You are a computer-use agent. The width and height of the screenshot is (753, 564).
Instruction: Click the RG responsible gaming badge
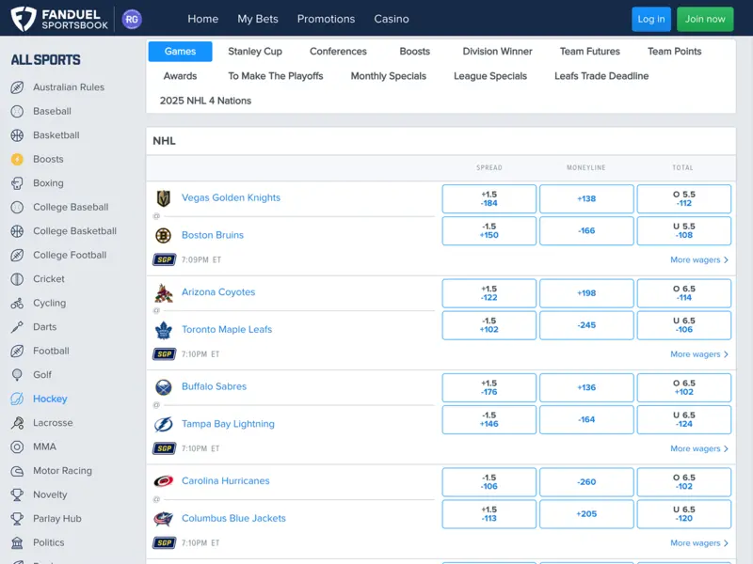pyautogui.click(x=131, y=19)
